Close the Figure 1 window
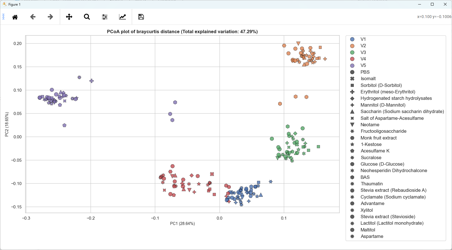 [x=445, y=4]
